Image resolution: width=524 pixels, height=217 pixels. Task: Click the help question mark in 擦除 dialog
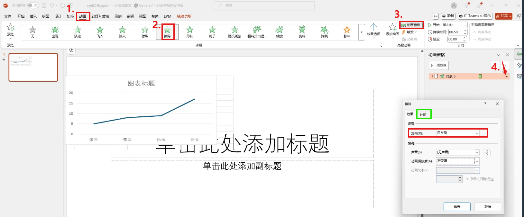[485, 104]
